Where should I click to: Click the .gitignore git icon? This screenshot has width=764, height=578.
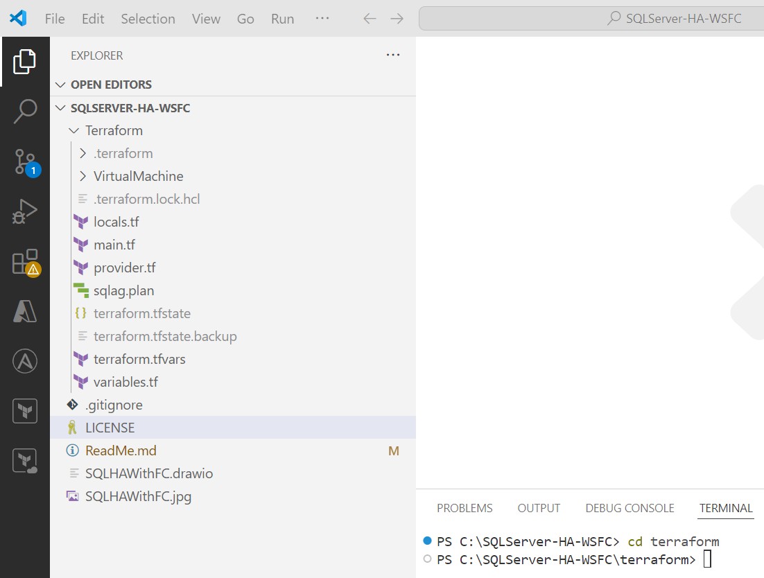[x=73, y=405]
